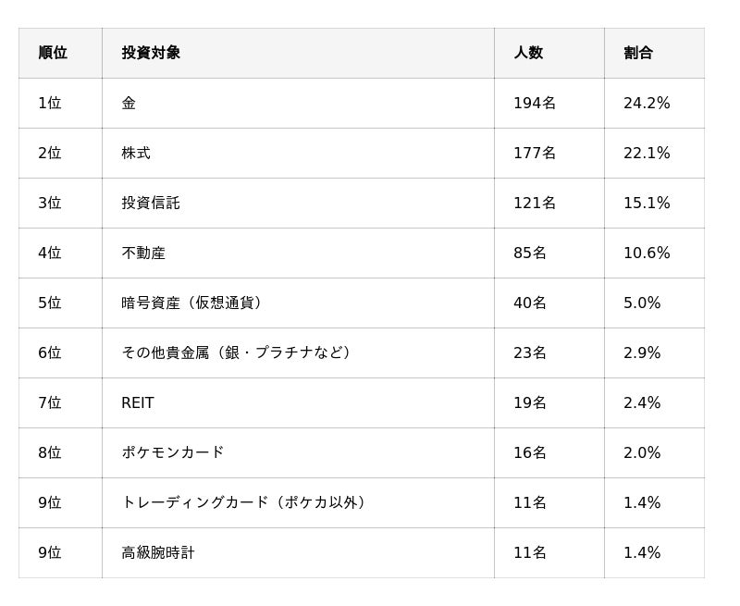Click the 194名 count value
The image size is (740, 606).
535,103
